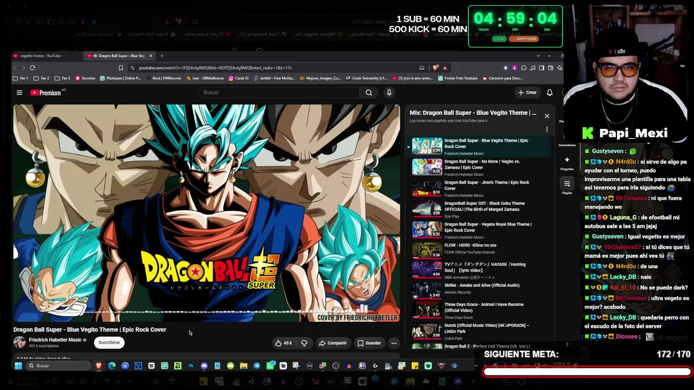The width and height of the screenshot is (694, 390).
Task: Open Windows Start menu
Action: [18, 366]
